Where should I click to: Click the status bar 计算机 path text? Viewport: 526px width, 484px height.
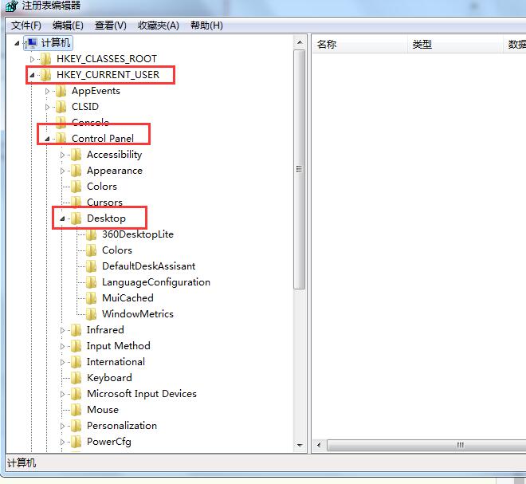click(22, 463)
